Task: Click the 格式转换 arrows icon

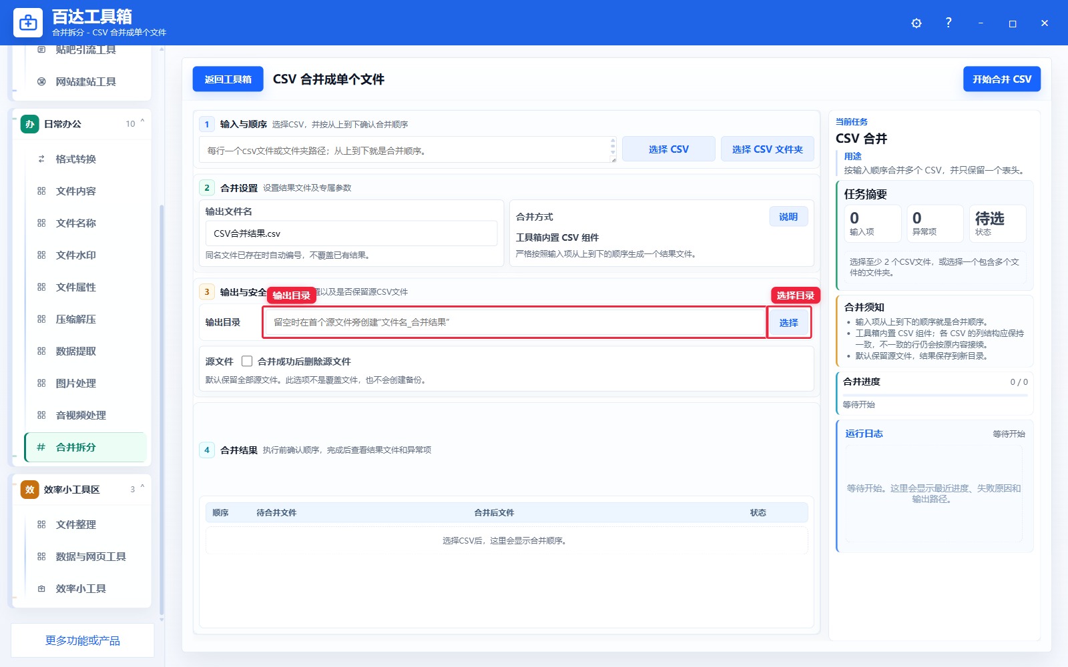Action: click(41, 159)
